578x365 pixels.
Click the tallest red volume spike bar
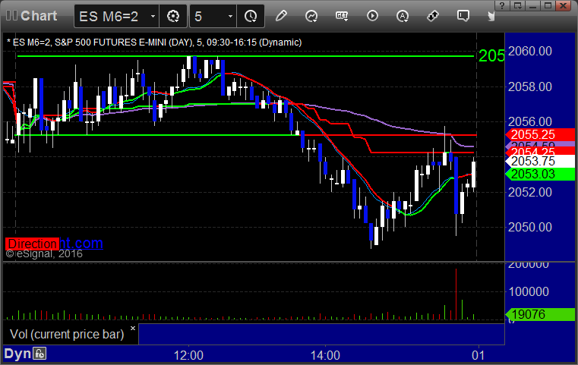tap(456, 294)
